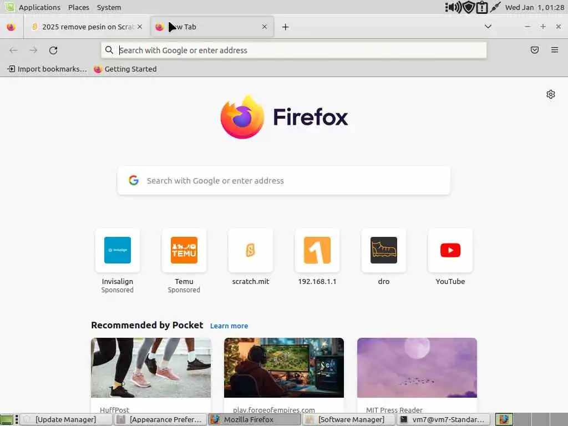Select the New Tab tab
The width and height of the screenshot is (568, 426).
(x=212, y=27)
